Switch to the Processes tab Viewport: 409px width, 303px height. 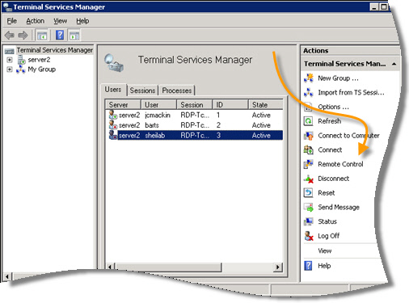click(177, 90)
